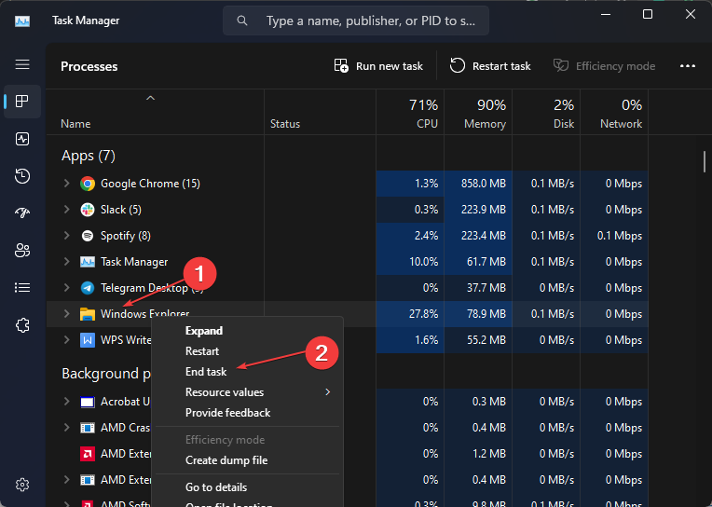This screenshot has width=712, height=507.
Task: Open Task Manager settings gear
Action: click(x=22, y=485)
